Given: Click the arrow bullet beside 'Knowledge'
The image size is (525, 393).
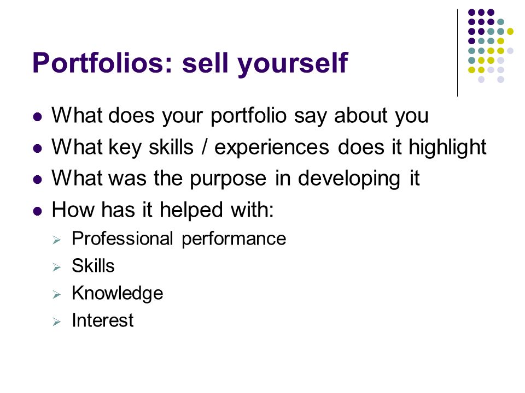Looking at the screenshot, I should [x=56, y=295].
